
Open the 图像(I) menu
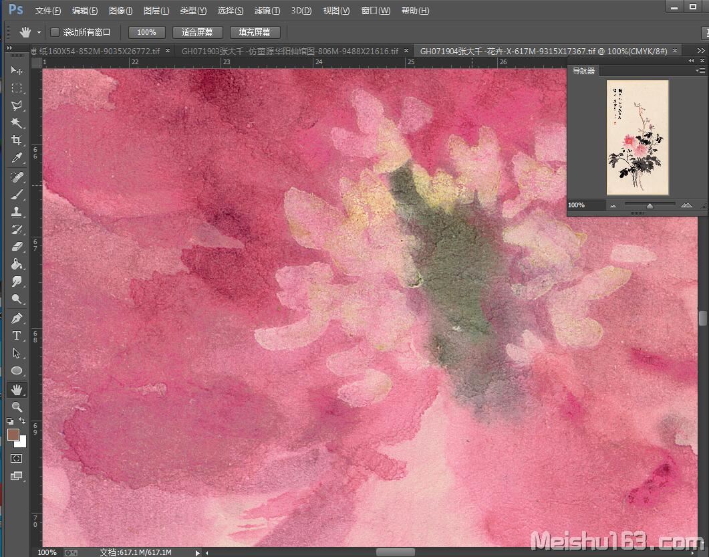pyautogui.click(x=121, y=11)
